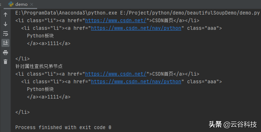The image size is (261, 132).
Task: Close the demo run tab
Action: point(32,4)
